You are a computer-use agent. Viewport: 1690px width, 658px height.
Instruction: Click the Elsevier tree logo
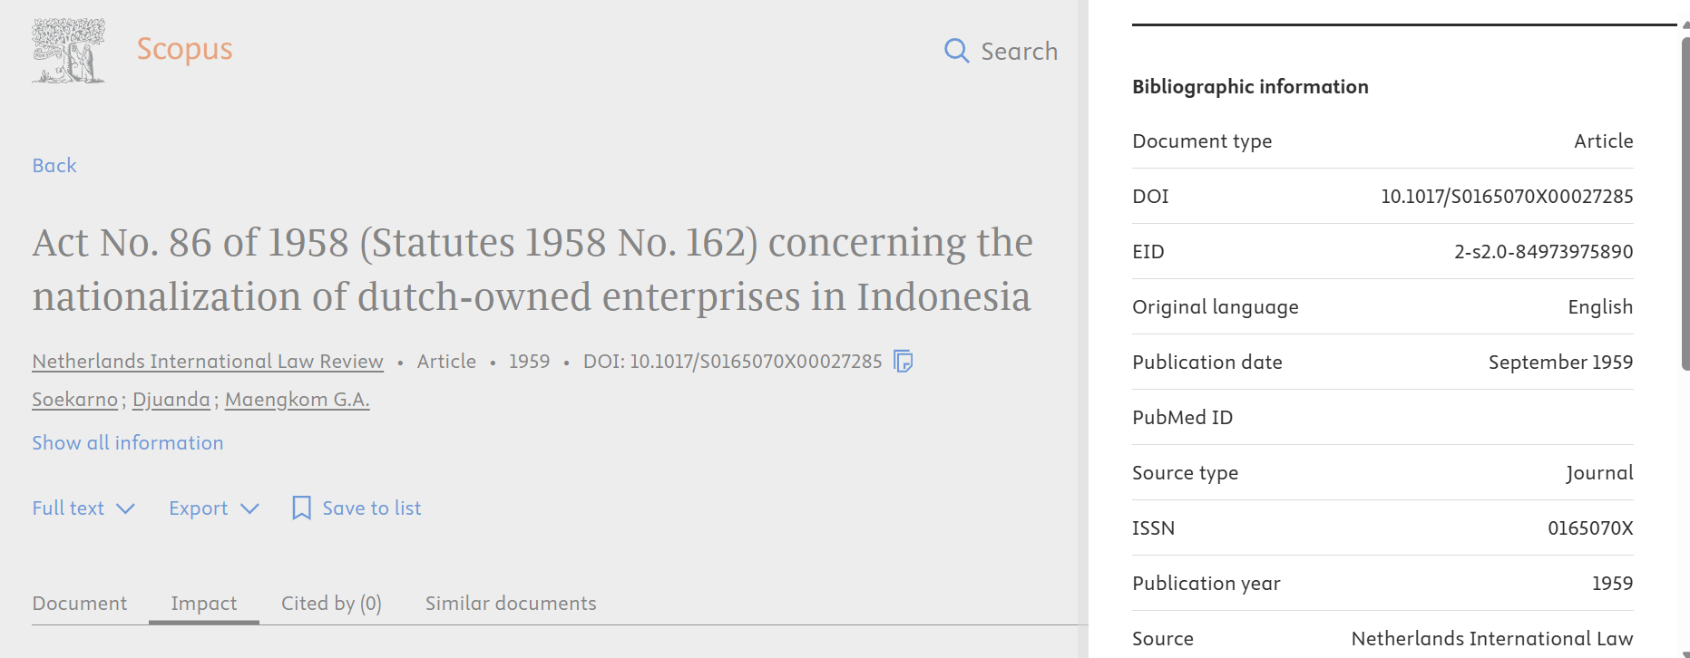(x=68, y=51)
